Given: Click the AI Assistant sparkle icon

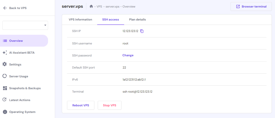Looking at the screenshot, I should click(x=5, y=53).
